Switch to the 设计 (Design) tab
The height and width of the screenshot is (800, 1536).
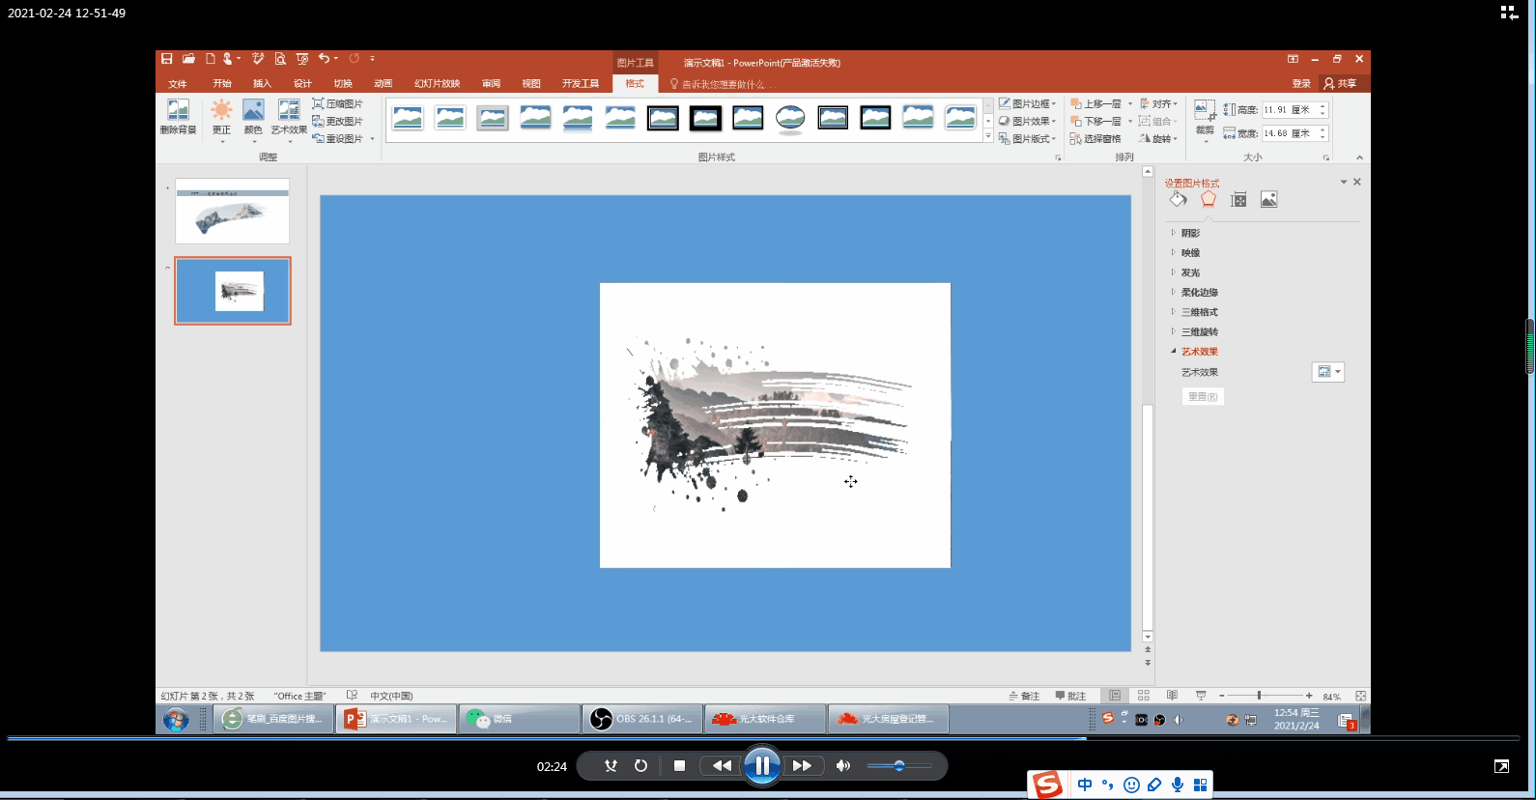coord(302,84)
